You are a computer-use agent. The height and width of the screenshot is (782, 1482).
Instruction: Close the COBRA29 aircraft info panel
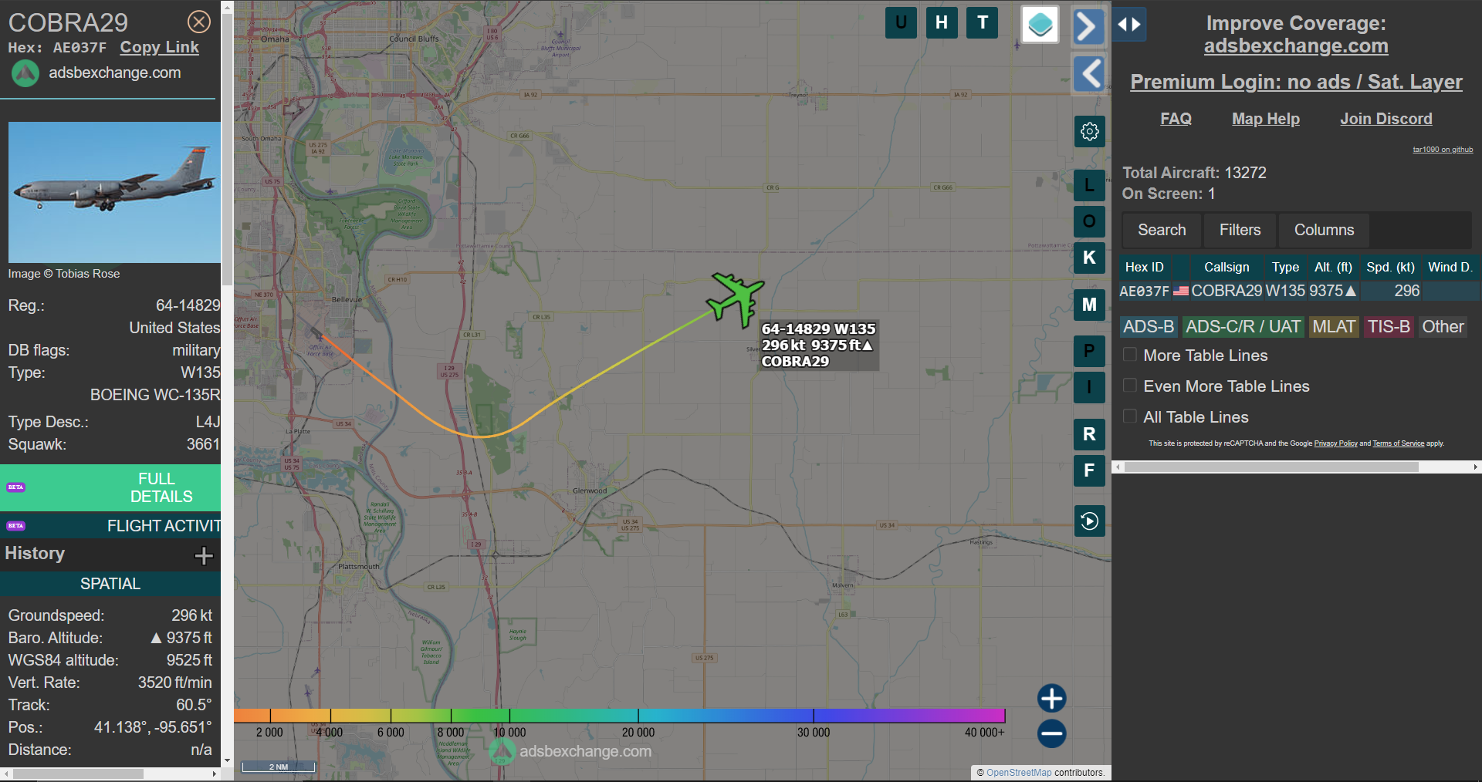click(199, 22)
